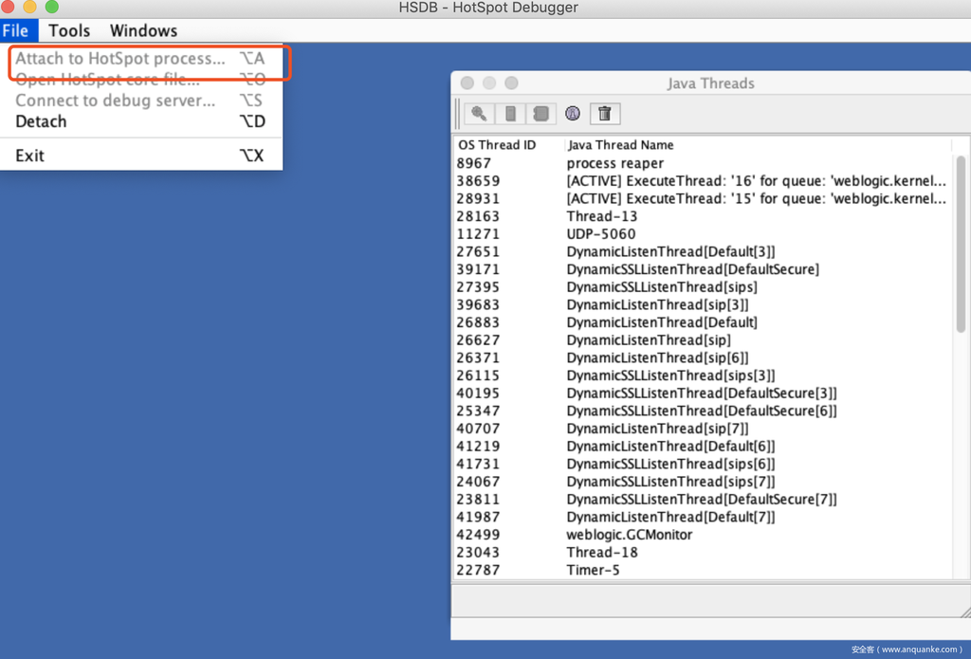971x659 pixels.
Task: Open the File menu
Action: pos(19,30)
